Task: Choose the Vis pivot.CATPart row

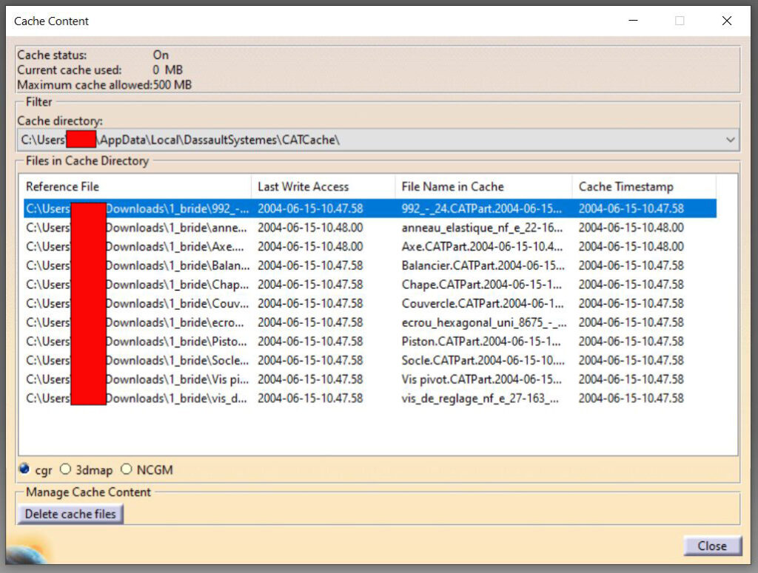Action: [x=481, y=379]
